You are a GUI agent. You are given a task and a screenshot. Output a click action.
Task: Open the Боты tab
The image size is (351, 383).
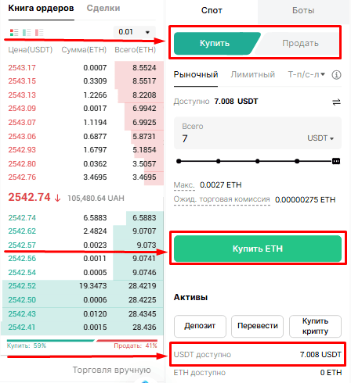pos(303,11)
